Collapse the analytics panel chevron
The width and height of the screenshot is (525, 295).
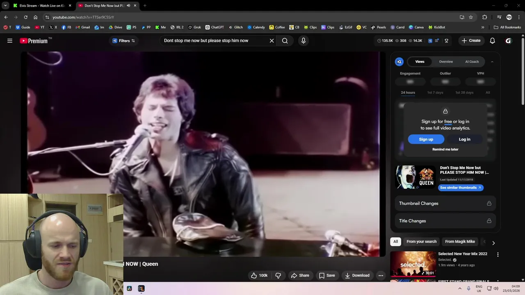coord(492,62)
